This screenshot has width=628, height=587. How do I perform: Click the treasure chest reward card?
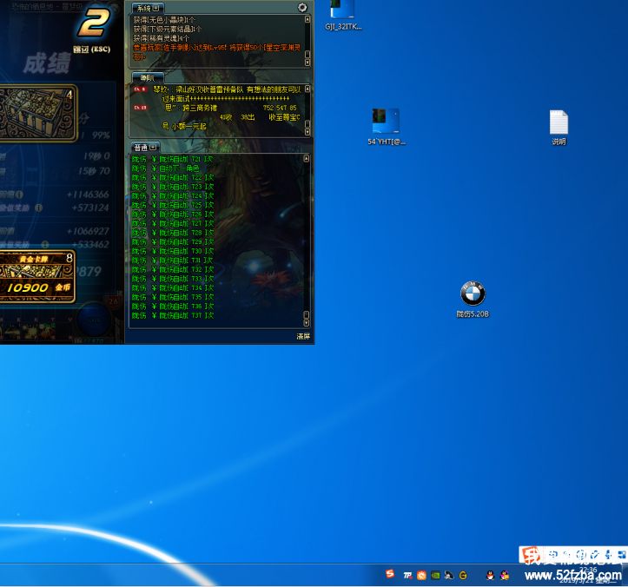coord(35,110)
